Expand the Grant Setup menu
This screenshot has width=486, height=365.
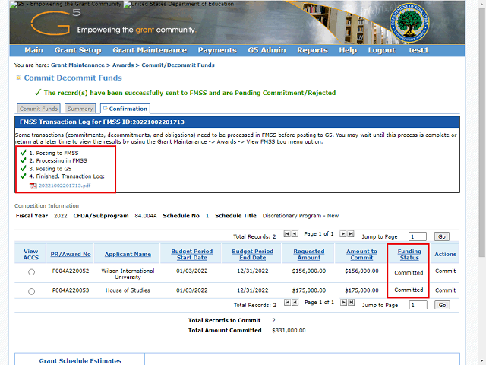pos(77,50)
